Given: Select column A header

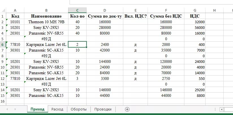Looking at the screenshot, I should coord(15,10).
